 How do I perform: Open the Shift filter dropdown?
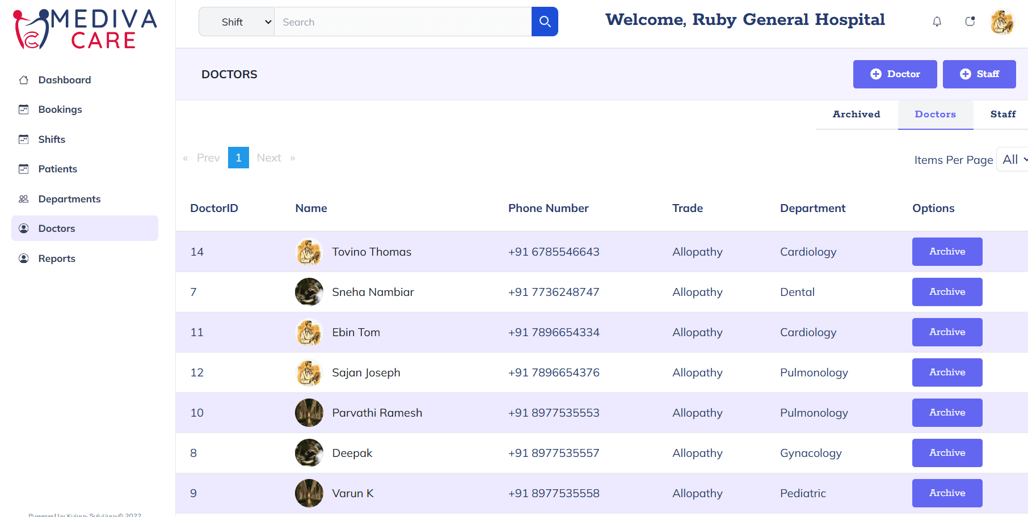click(237, 22)
